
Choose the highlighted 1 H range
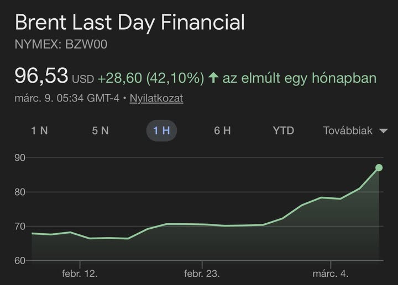161,131
